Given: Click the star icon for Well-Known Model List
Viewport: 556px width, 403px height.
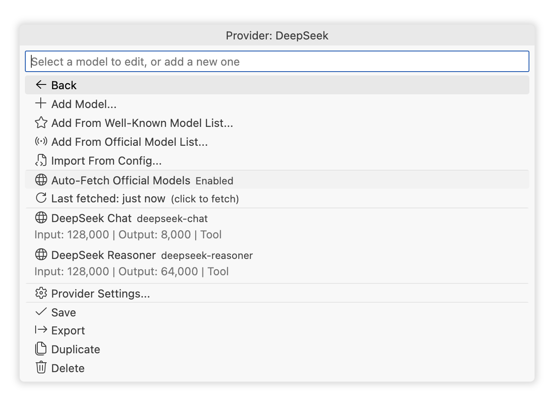Looking at the screenshot, I should point(41,123).
